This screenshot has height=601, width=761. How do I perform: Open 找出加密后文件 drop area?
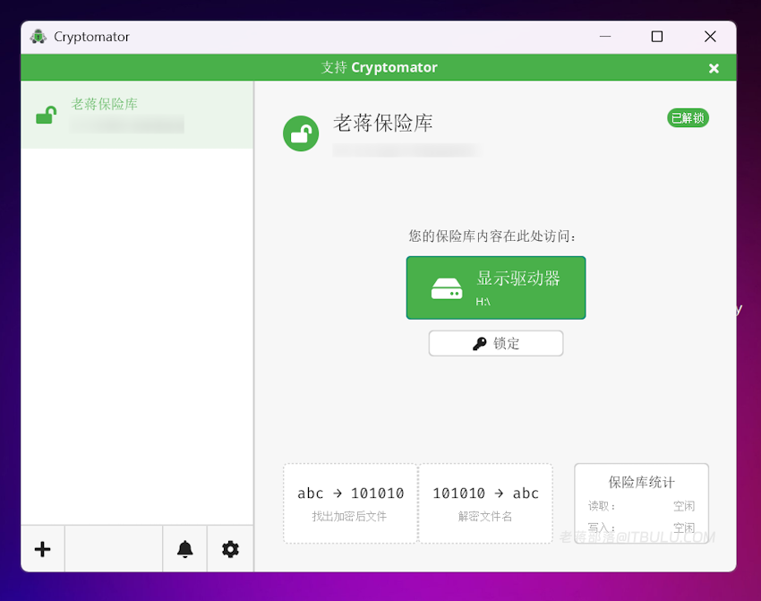tap(350, 503)
